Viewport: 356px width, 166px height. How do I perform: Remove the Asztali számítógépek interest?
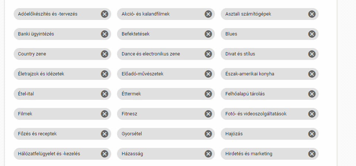[x=312, y=14]
